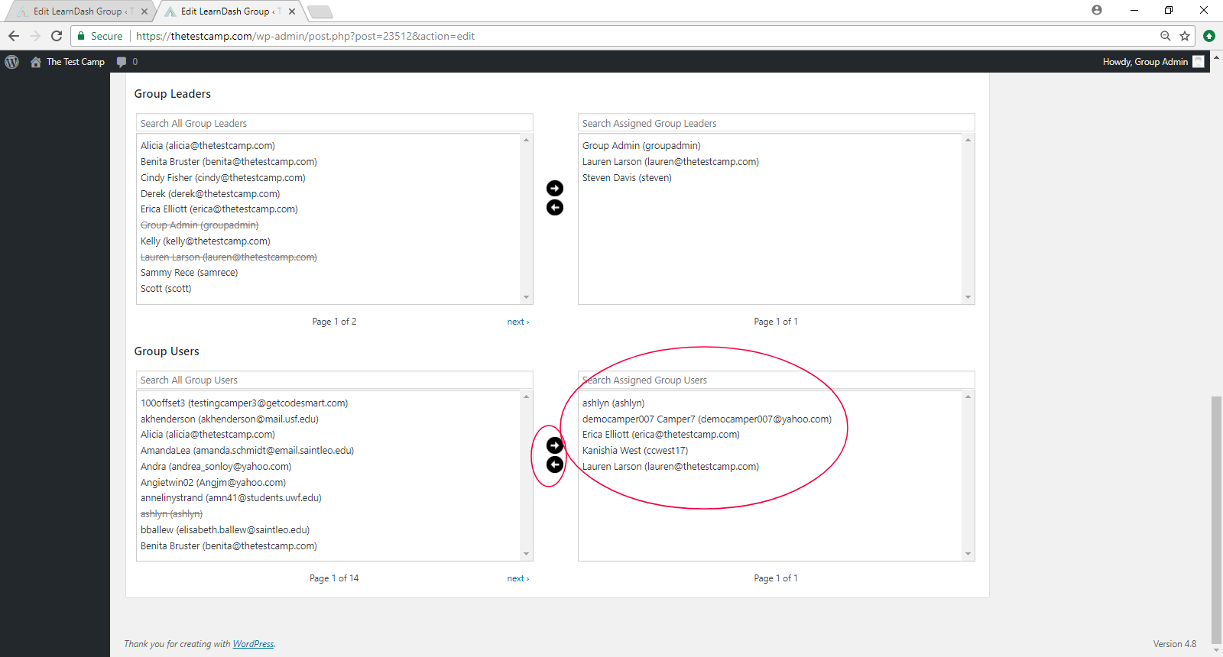Click the Group Users right arrow assign icon
Image resolution: width=1223 pixels, height=657 pixels.
click(x=555, y=445)
